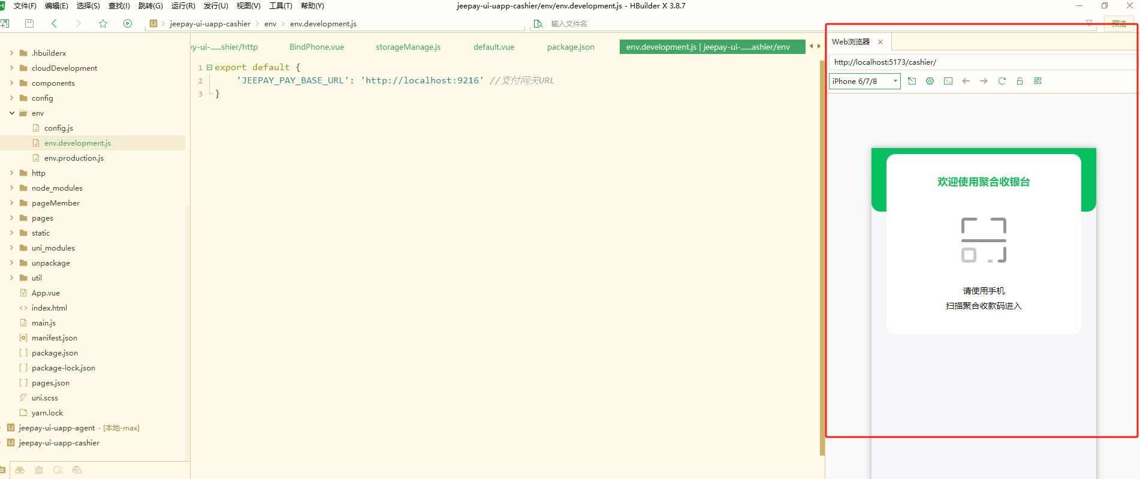Click the QR code icon in browser toolbar
The height and width of the screenshot is (479, 1140).
coord(1038,81)
